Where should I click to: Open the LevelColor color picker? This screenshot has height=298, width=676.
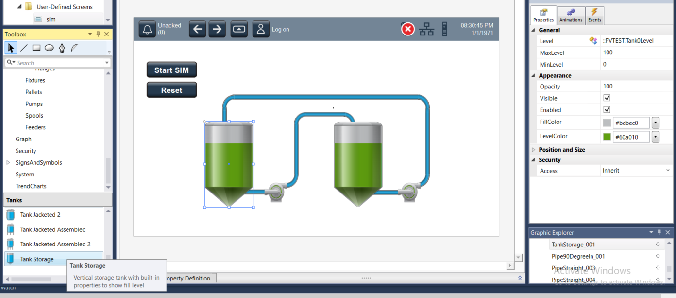(655, 137)
